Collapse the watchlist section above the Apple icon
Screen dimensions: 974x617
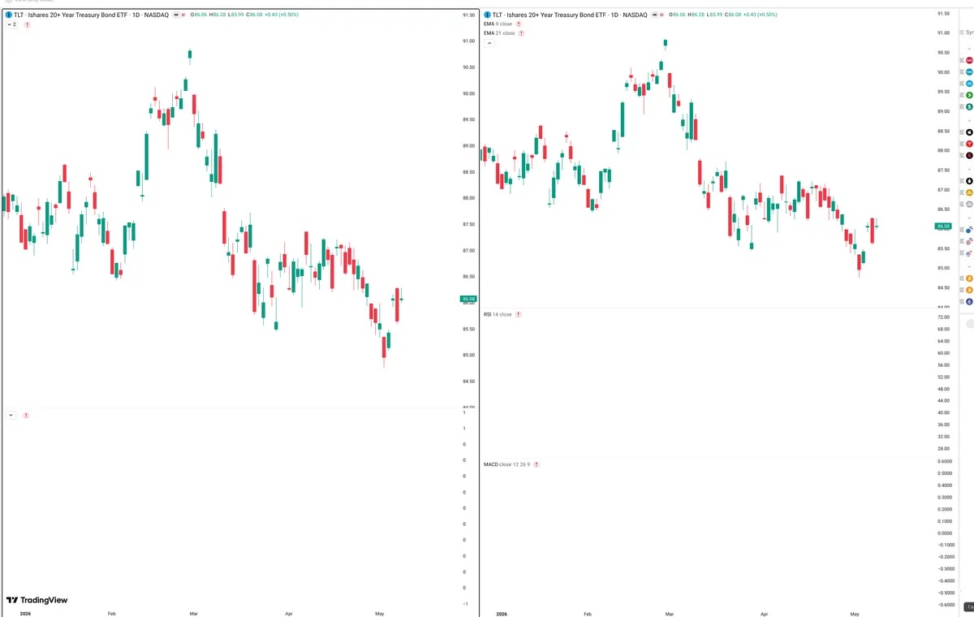point(969,119)
